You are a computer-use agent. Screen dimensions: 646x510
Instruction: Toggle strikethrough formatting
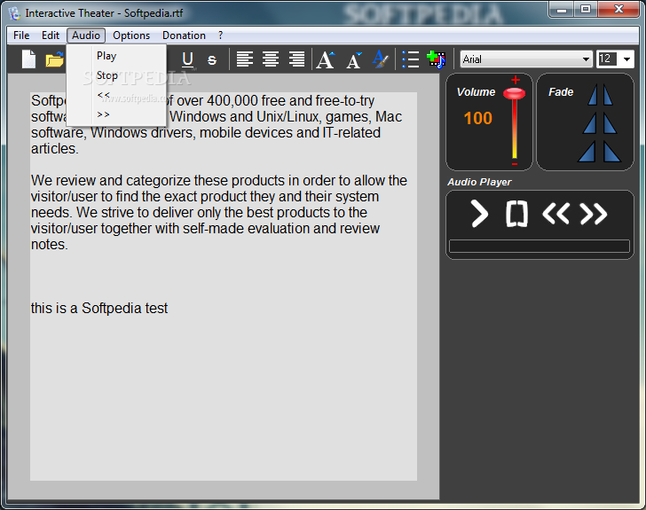[x=212, y=60]
